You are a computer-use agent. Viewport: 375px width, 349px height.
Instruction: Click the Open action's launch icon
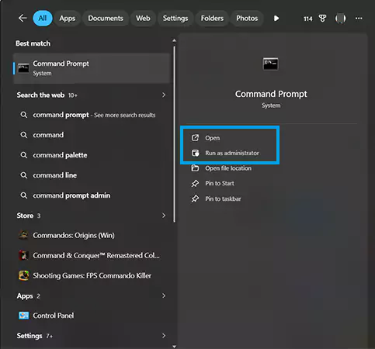pos(195,138)
